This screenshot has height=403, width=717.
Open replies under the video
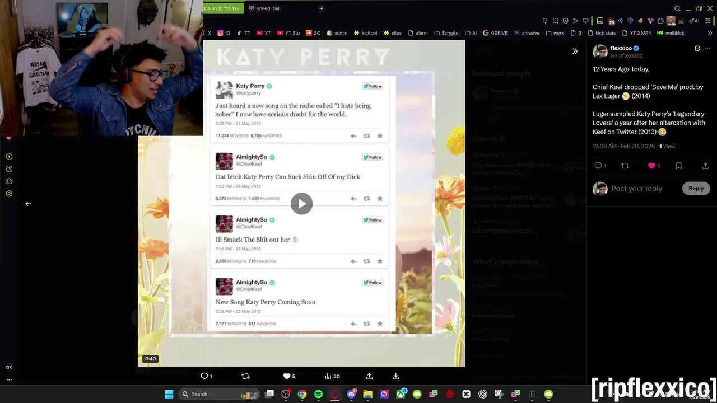point(206,376)
